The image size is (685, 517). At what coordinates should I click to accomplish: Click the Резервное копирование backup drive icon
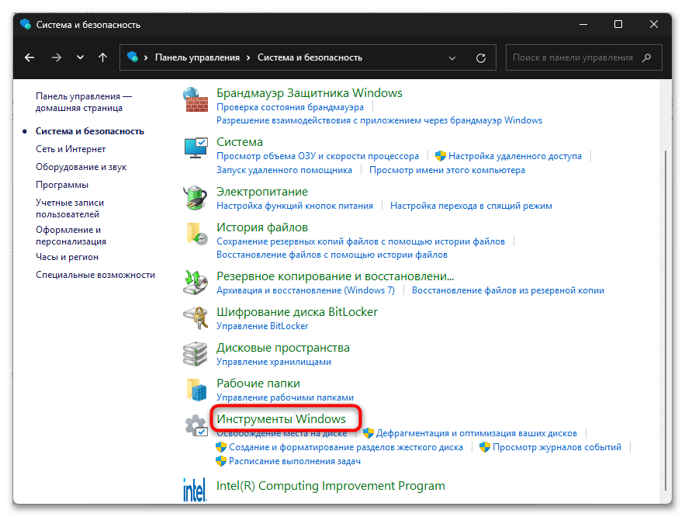195,283
